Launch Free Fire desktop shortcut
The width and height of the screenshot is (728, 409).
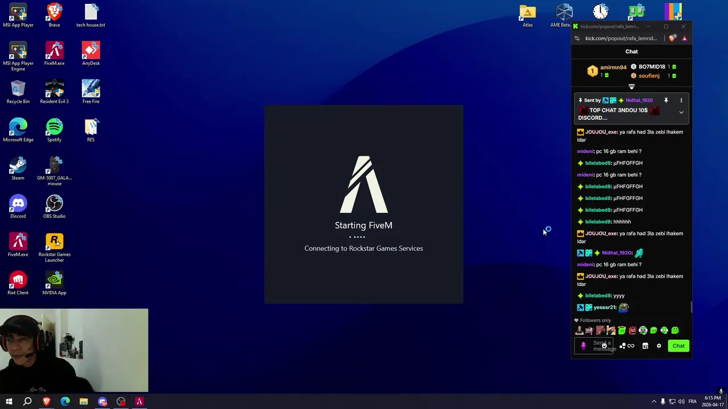click(x=90, y=91)
